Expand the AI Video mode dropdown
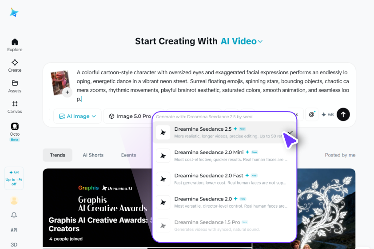The height and width of the screenshot is (249, 374). click(x=241, y=41)
